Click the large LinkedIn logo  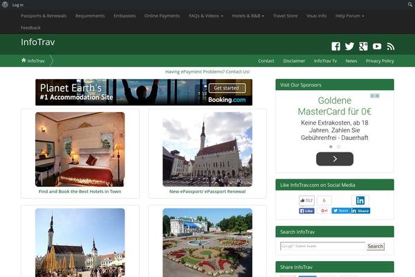360,201
